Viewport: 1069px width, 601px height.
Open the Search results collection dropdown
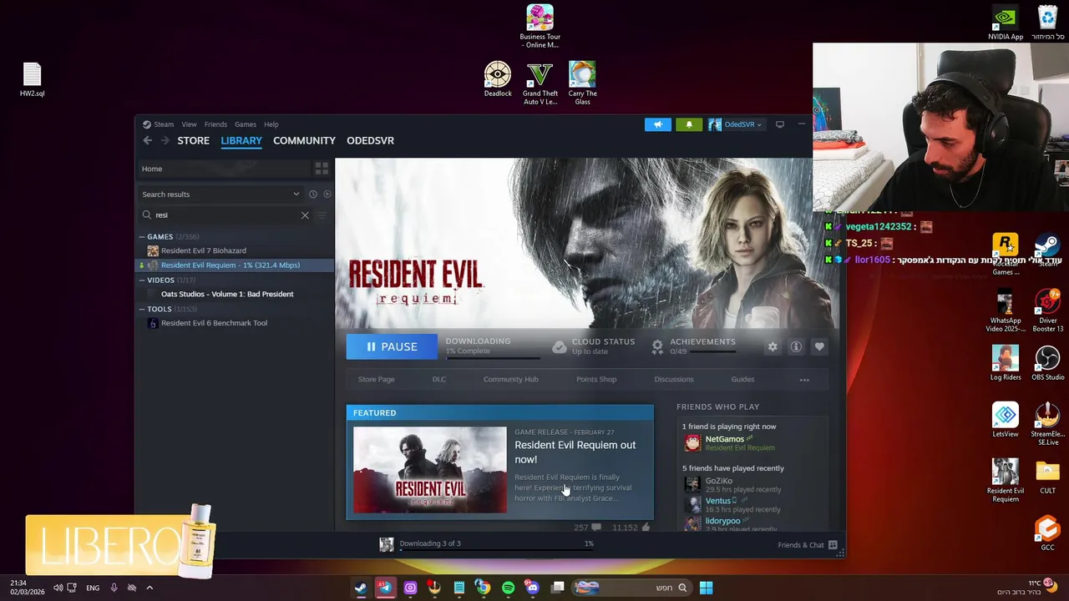[x=220, y=194]
